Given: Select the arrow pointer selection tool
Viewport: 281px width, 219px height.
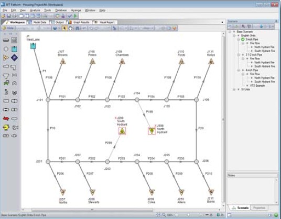Looking at the screenshot, I should 64,28.
